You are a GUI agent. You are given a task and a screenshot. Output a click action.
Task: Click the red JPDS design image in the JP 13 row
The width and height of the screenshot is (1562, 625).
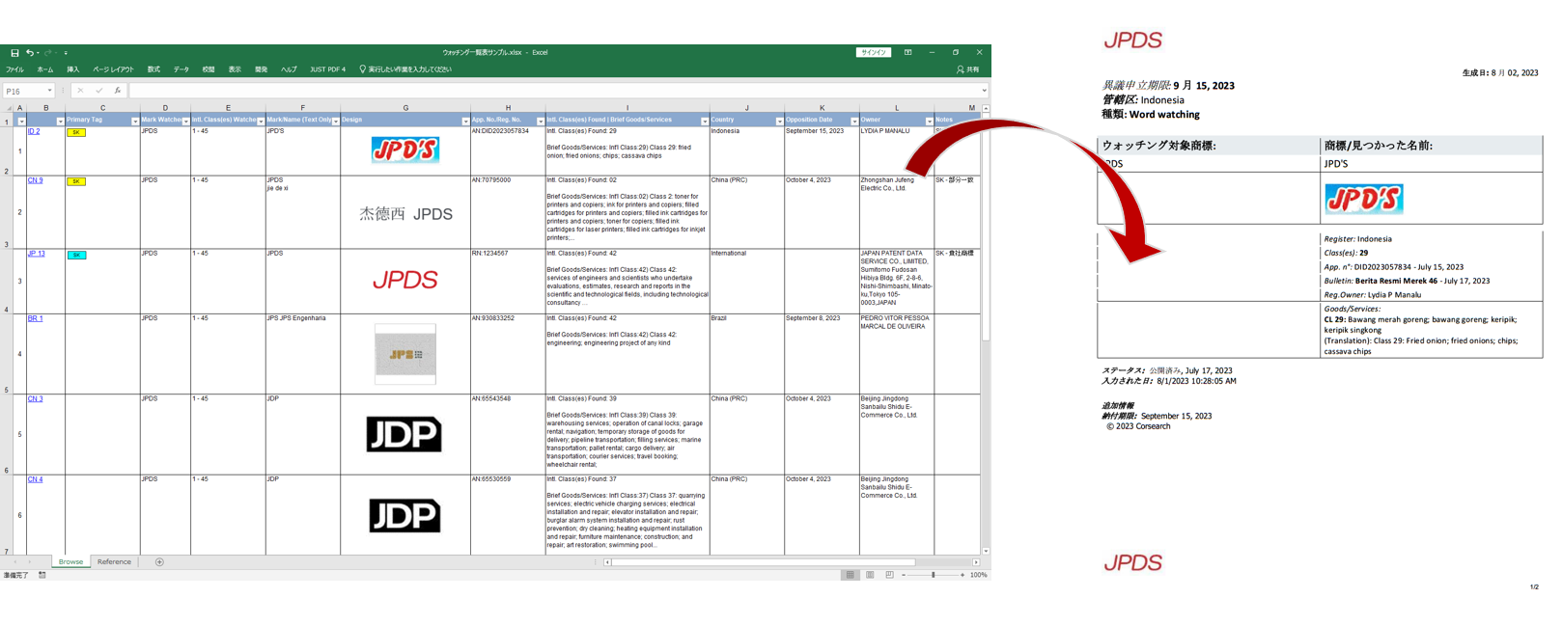click(x=405, y=280)
